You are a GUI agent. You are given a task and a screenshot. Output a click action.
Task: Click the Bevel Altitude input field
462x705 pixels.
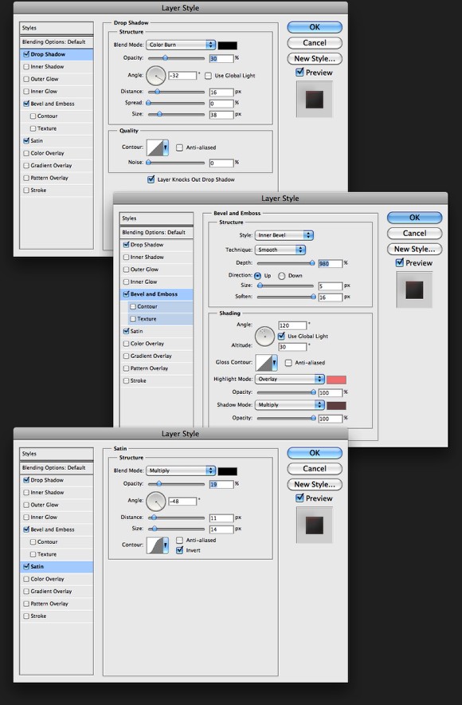click(293, 347)
